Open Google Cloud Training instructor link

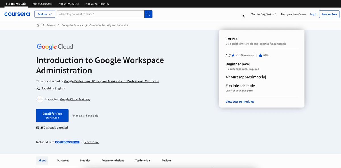tap(75, 99)
